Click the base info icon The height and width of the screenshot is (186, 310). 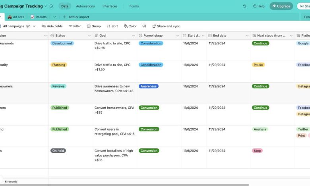51,6
